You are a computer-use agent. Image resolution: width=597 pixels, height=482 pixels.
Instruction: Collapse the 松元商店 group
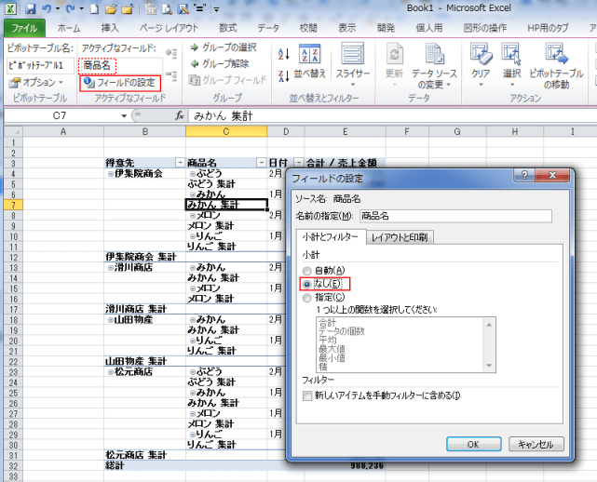click(x=111, y=372)
